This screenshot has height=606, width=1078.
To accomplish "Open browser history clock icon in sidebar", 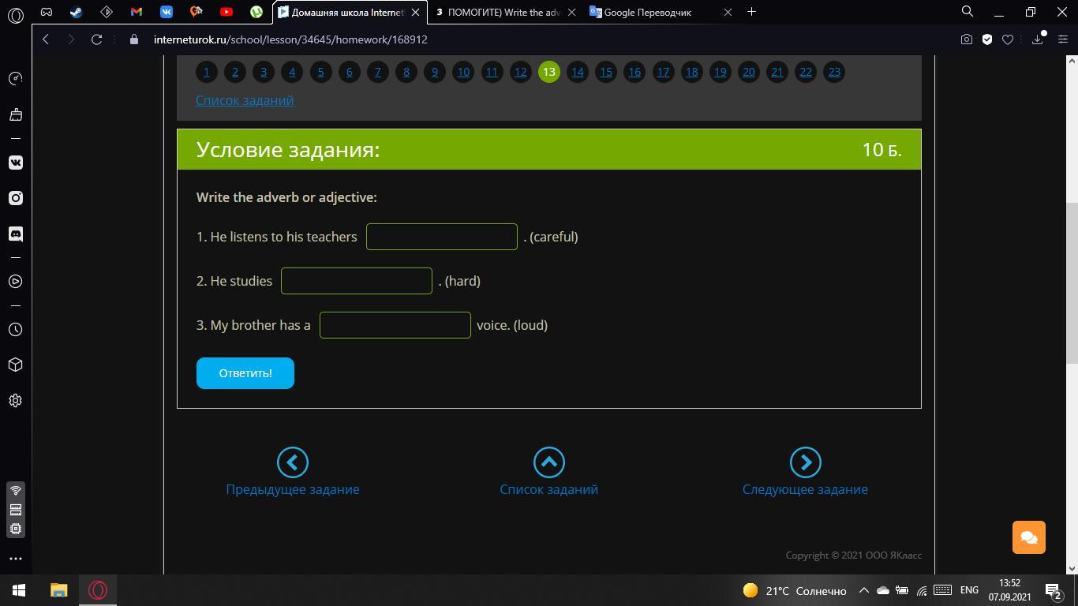I will 16,329.
